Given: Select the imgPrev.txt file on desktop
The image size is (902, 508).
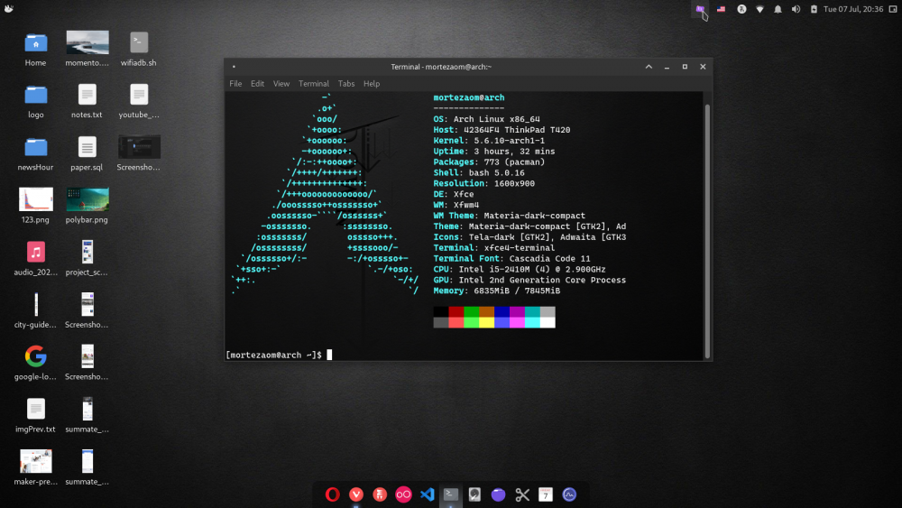Looking at the screenshot, I should click(x=35, y=415).
